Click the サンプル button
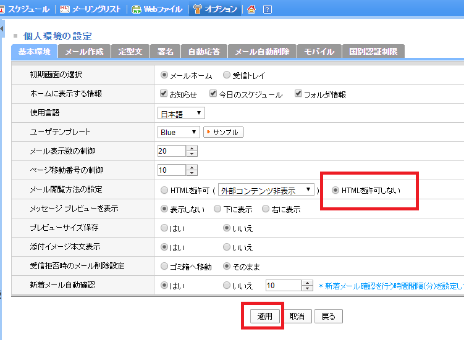The width and height of the screenshot is (464, 340). click(223, 132)
